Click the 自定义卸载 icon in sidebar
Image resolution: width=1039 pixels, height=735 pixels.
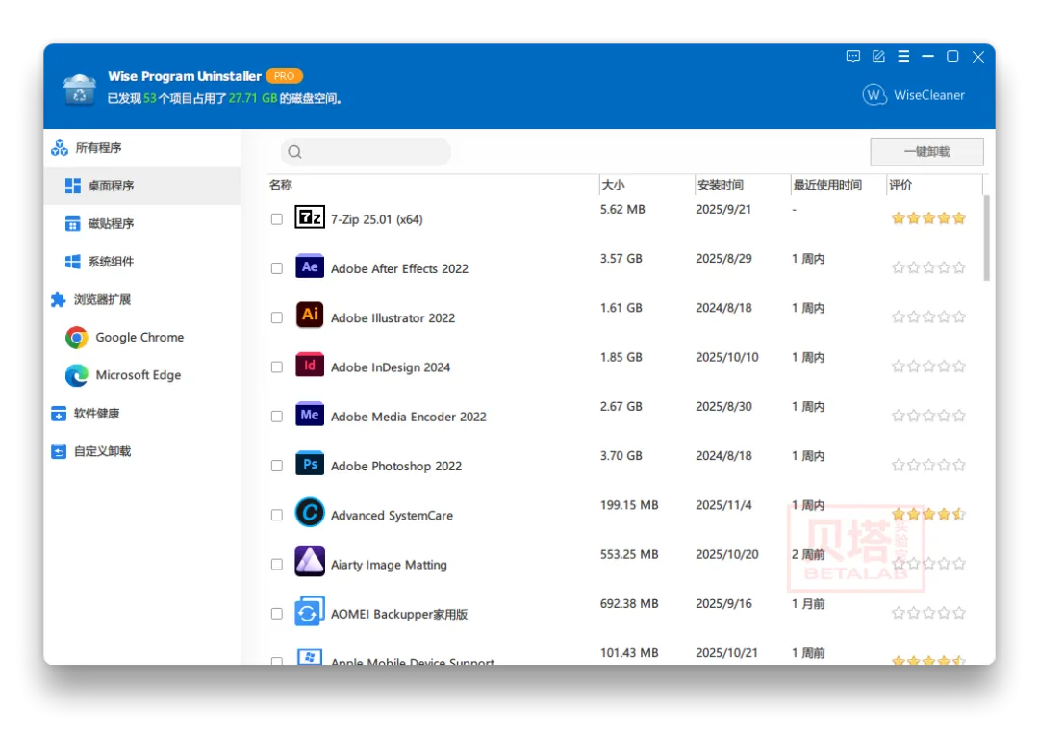(59, 451)
